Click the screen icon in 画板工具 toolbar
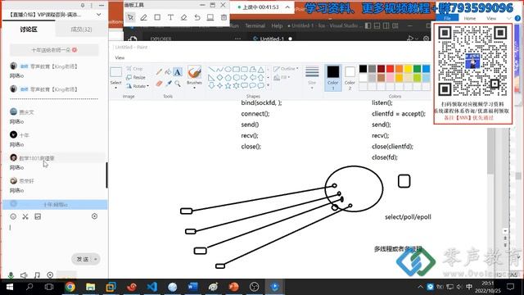The height and width of the screenshot is (295, 524). point(210,17)
